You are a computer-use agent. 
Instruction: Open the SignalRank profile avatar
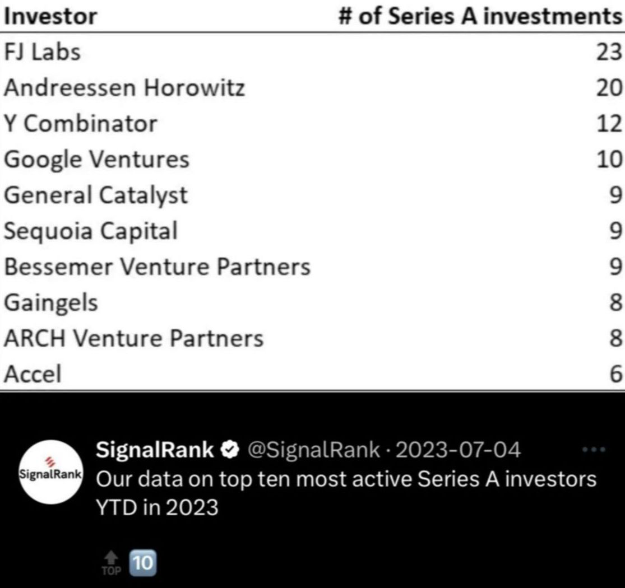pos(51,472)
